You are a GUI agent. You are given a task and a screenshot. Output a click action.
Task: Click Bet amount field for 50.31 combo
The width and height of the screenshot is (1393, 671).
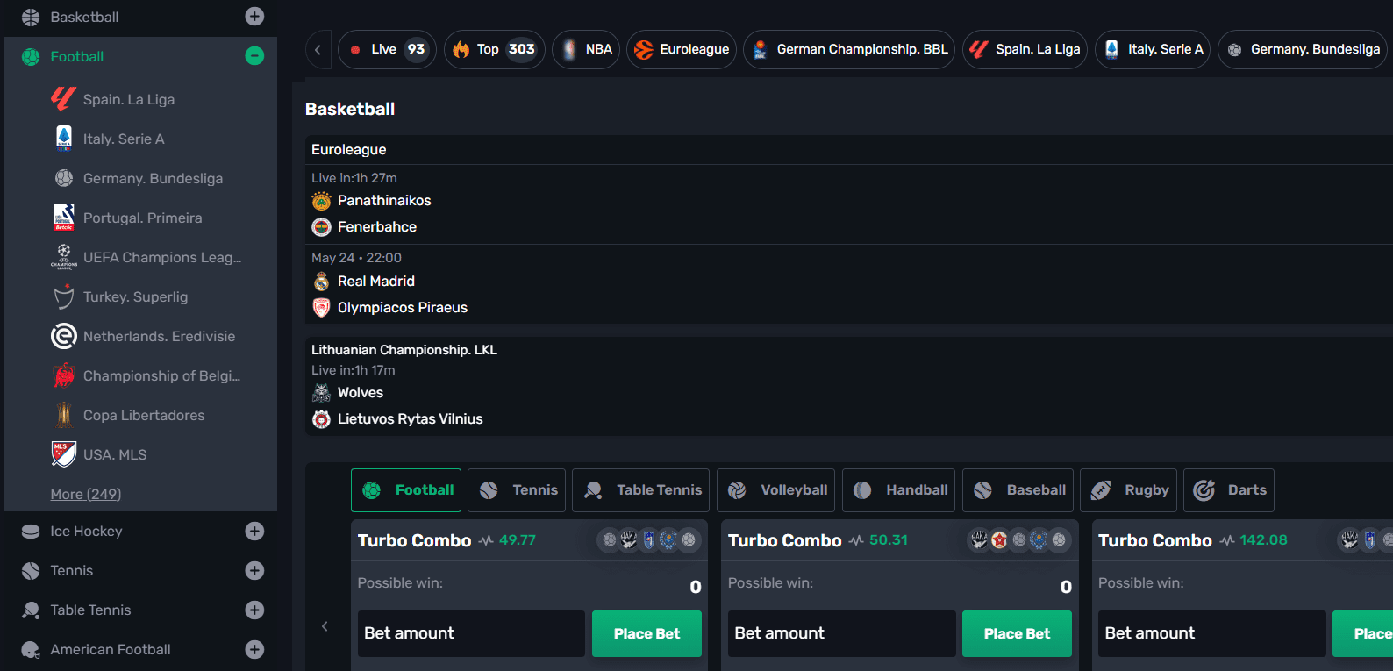[841, 633]
